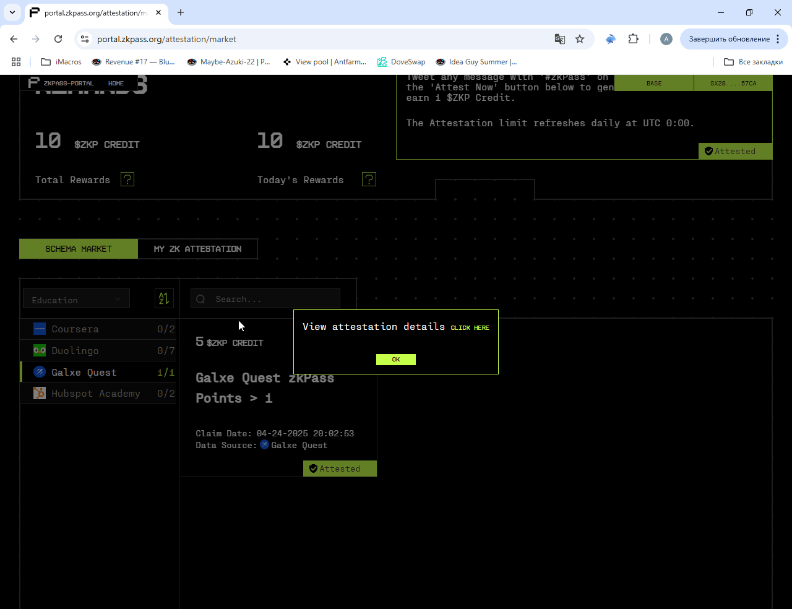Click Total Rewards help question icon
Viewport: 792px width, 609px height.
point(127,179)
